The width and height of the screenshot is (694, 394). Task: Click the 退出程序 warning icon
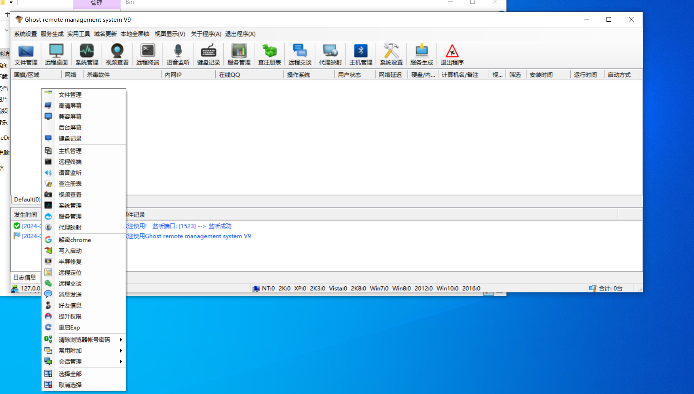click(x=452, y=54)
